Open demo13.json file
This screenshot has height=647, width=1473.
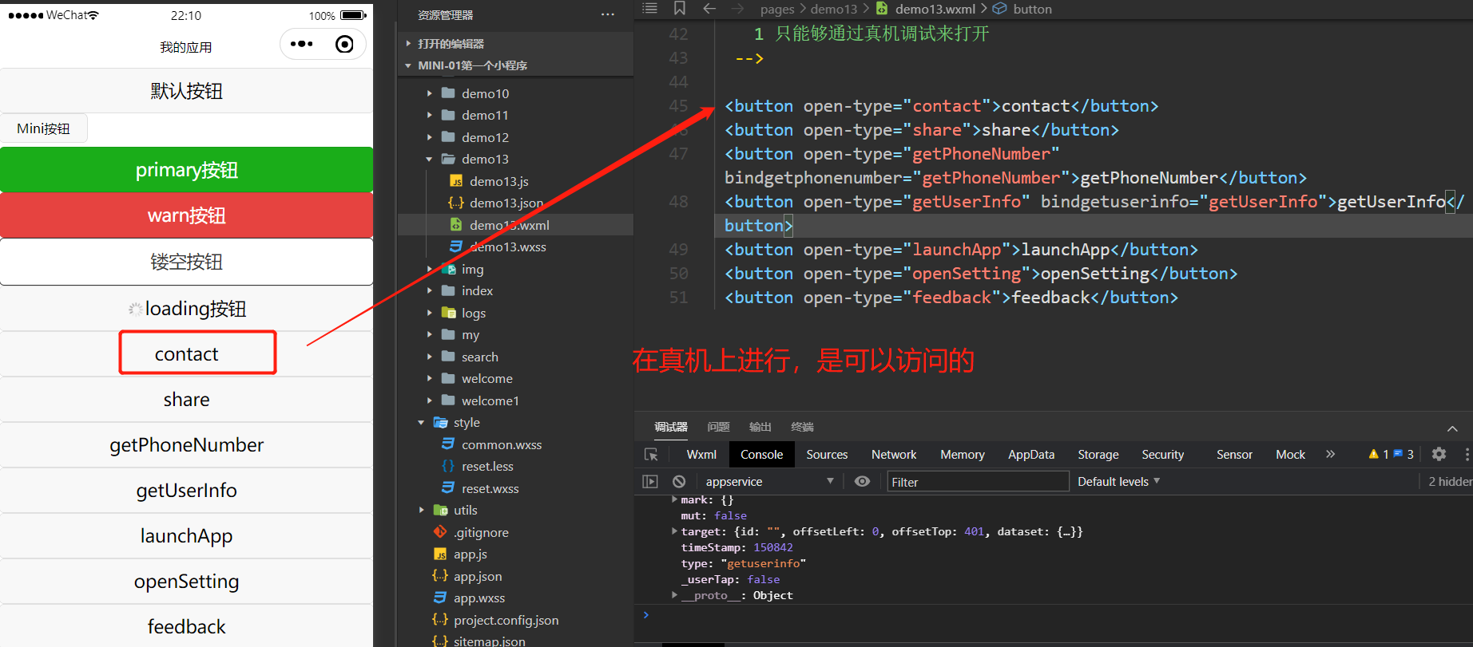[x=506, y=203]
